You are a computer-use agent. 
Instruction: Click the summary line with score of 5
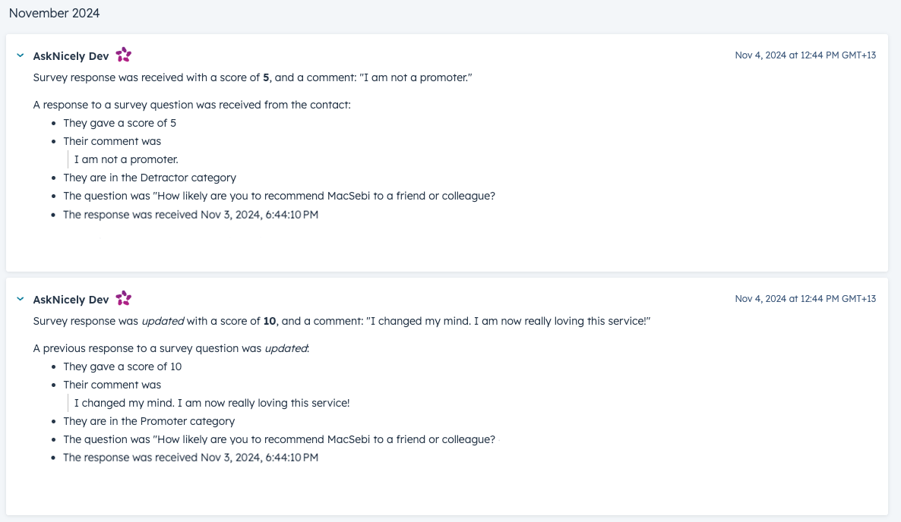(252, 77)
